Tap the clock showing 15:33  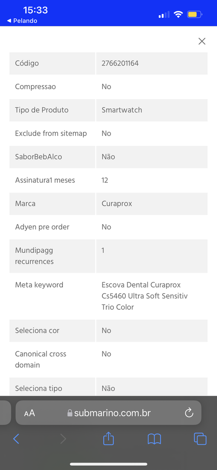coord(36,10)
